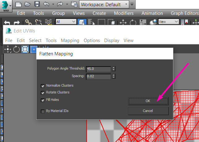This screenshot has width=199, height=142.
Task: Click the Open File folder icon
Action: coord(28,4)
